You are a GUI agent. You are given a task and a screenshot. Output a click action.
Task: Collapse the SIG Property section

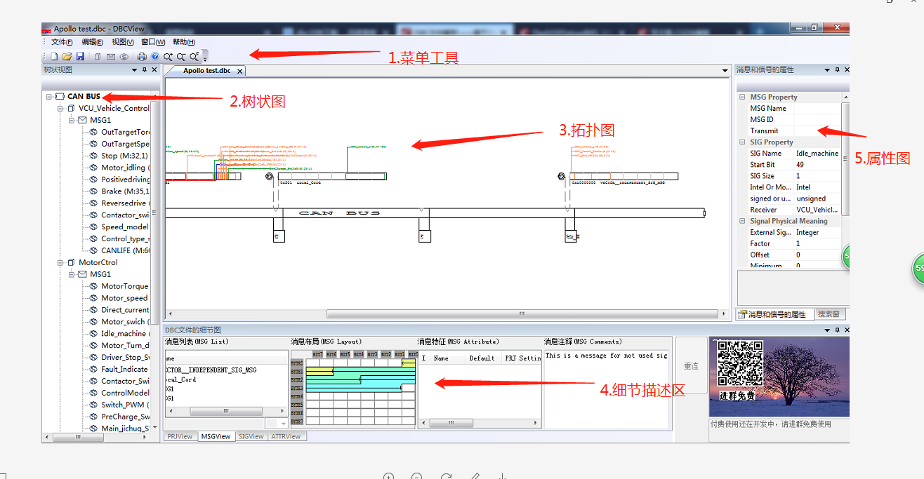pos(743,142)
